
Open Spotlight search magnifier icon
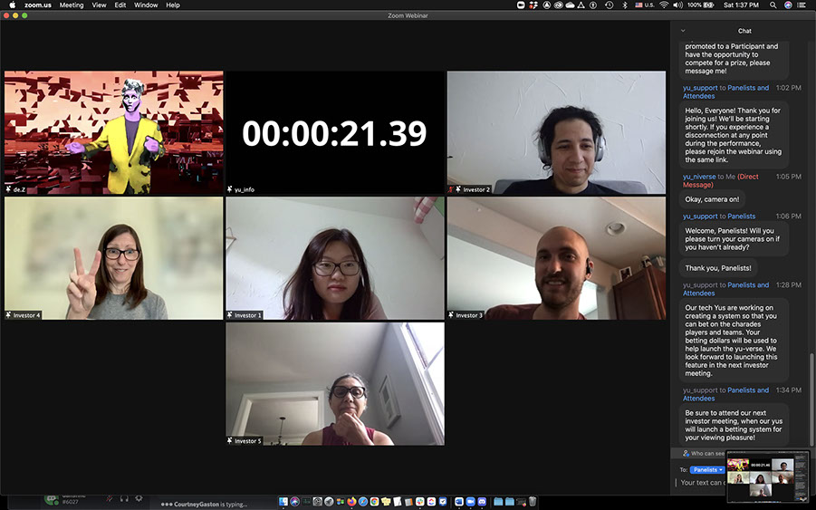(x=774, y=5)
